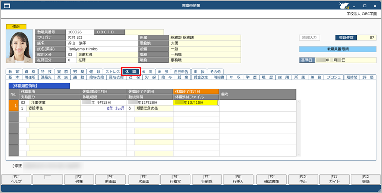Click the 勤続滞留 cell 期間に含める
The height and width of the screenshot is (193, 382).
[x=154, y=108]
